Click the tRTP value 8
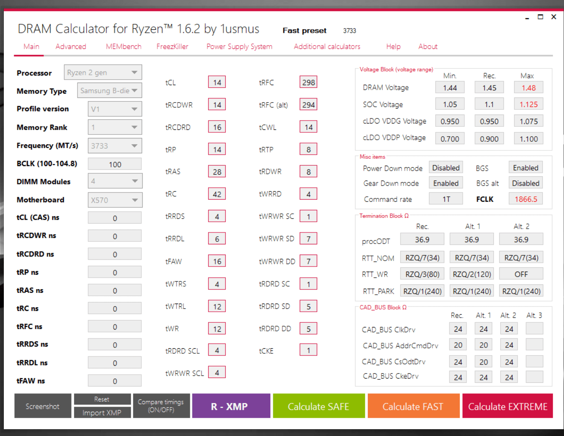 [x=309, y=149]
